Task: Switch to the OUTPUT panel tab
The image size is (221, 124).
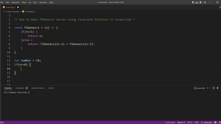Action: tap(51, 88)
